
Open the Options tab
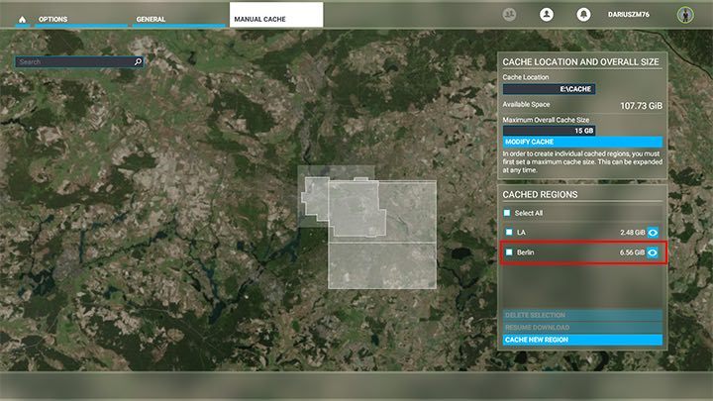pos(52,19)
